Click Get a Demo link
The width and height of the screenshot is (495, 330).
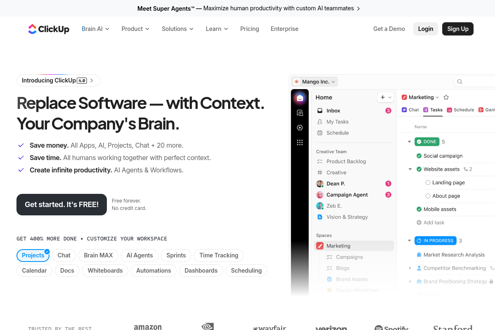click(x=389, y=29)
